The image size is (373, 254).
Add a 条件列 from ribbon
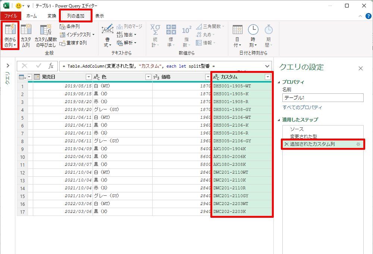tap(70, 27)
